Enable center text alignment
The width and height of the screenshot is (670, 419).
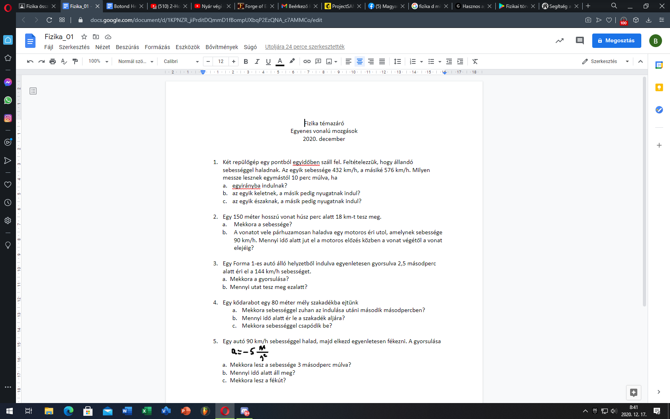pyautogui.click(x=359, y=61)
